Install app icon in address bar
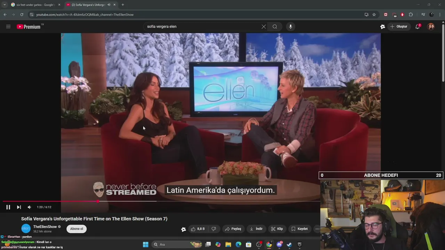The width and height of the screenshot is (445, 250). pyautogui.click(x=366, y=15)
